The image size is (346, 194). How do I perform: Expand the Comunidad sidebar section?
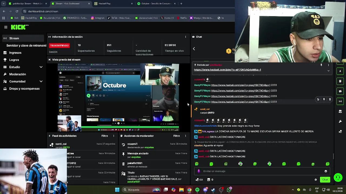[x=41, y=81]
